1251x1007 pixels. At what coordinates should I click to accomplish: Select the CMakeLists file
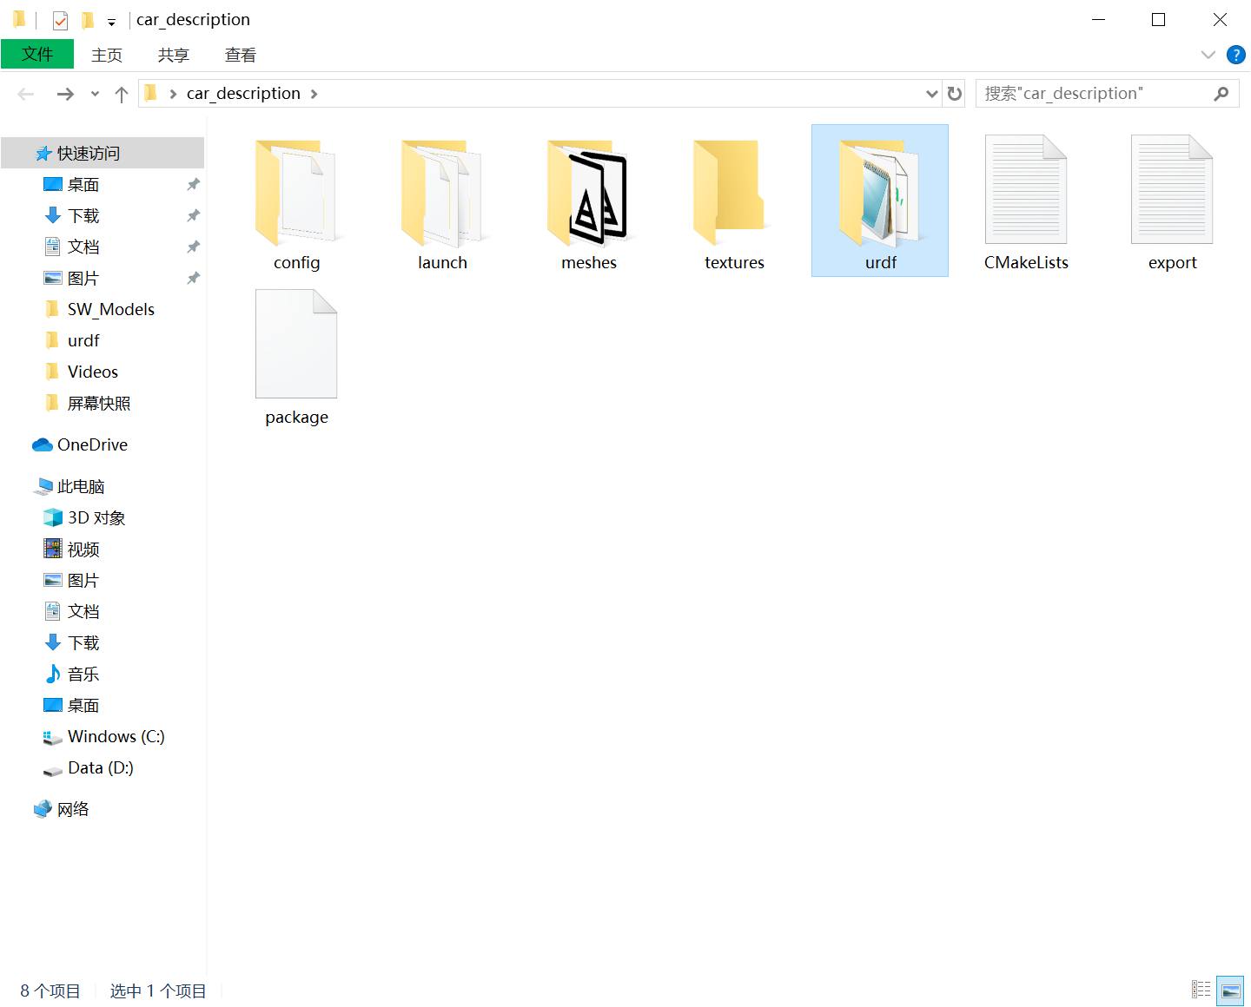point(1026,201)
